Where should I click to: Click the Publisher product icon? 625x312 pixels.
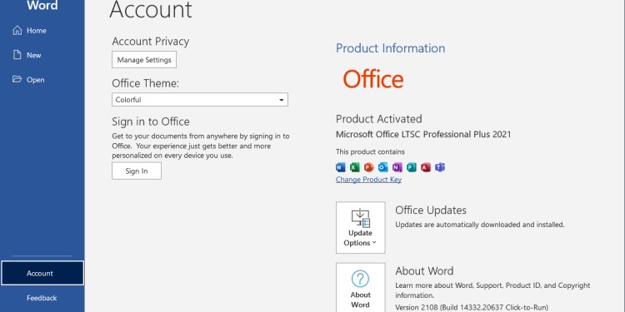[412, 167]
